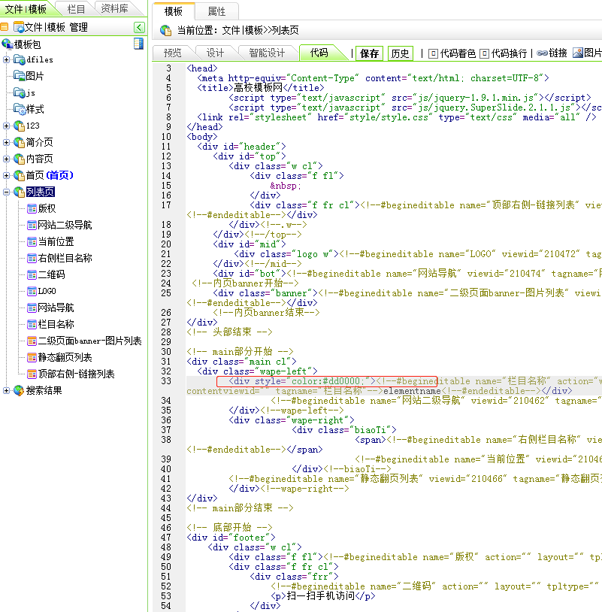Click the js folder icon in tree
602x612 pixels.
click(19, 92)
